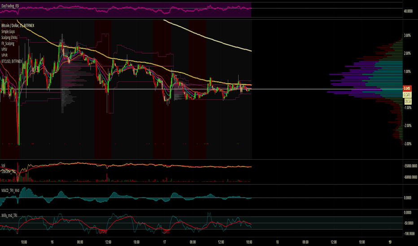Click the 06:00 label after date 18
Image resolution: width=418 pixels, height=246 pixels.
[305, 242]
